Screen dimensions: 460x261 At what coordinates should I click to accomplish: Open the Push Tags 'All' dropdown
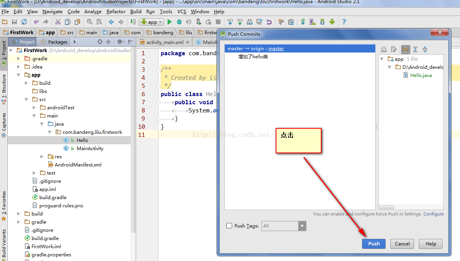point(302,226)
